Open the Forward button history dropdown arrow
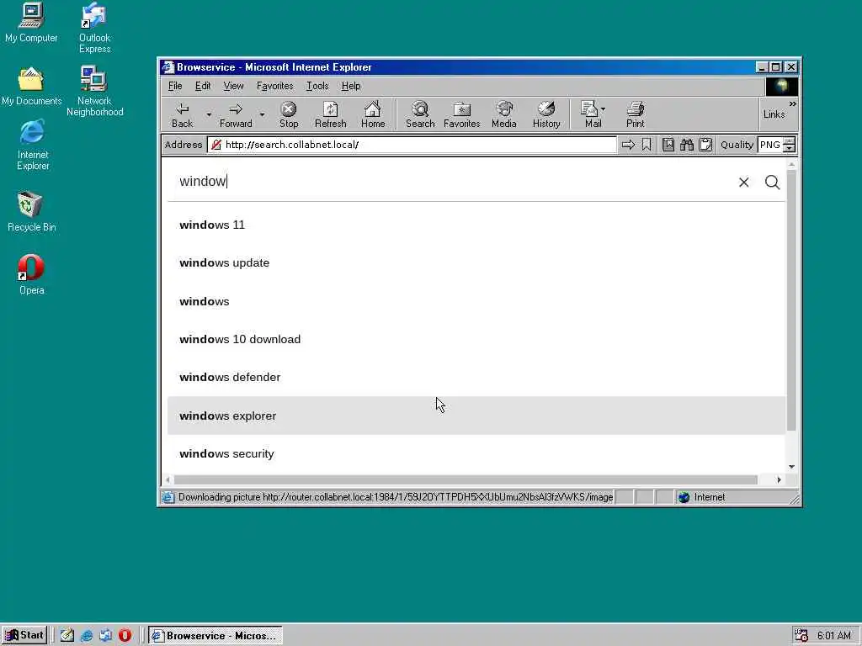 tap(263, 114)
